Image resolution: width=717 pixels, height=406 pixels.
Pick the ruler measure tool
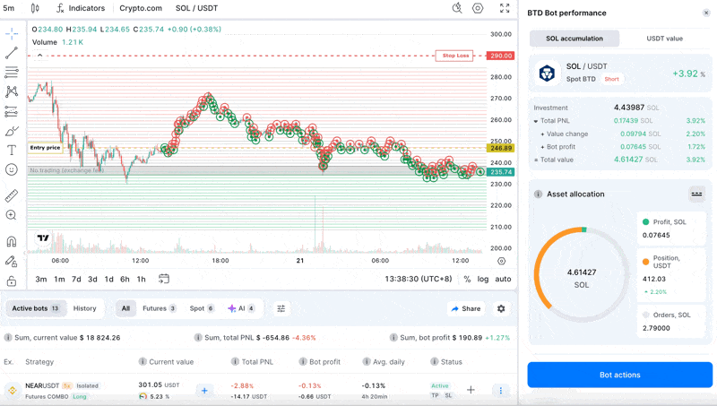[x=12, y=195]
